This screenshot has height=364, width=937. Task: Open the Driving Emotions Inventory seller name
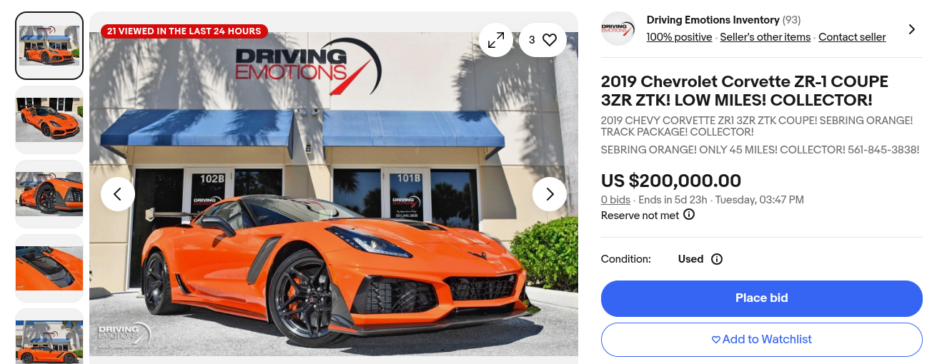(x=713, y=20)
